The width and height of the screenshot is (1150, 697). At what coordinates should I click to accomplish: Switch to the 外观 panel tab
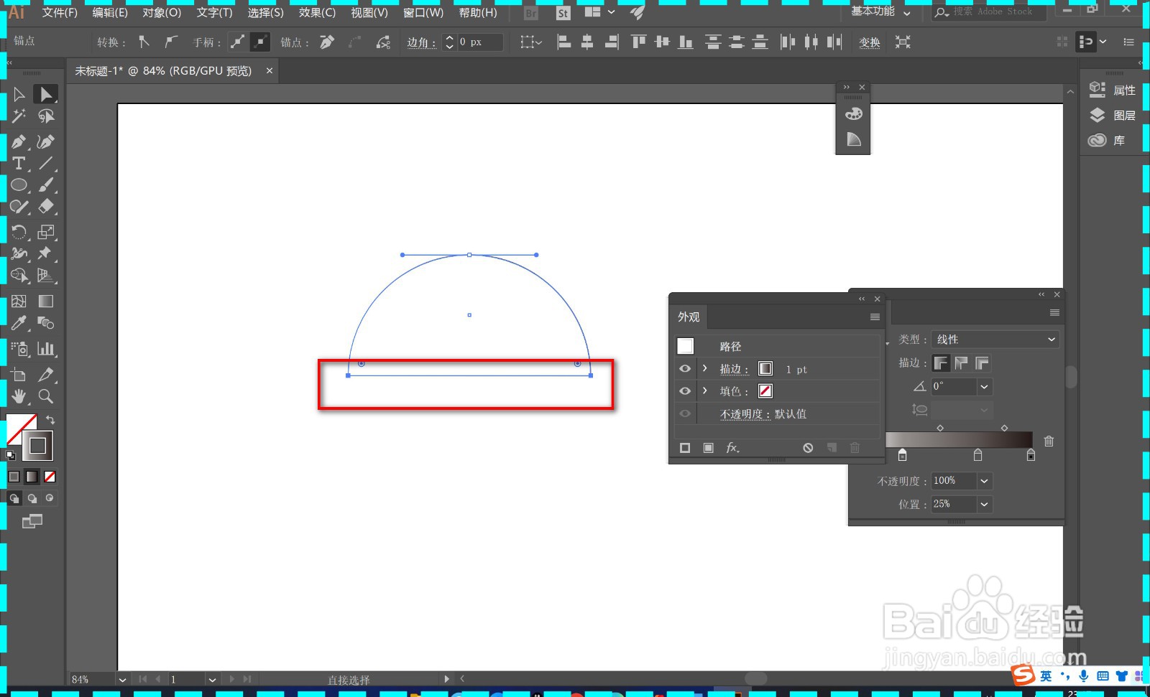tap(689, 317)
